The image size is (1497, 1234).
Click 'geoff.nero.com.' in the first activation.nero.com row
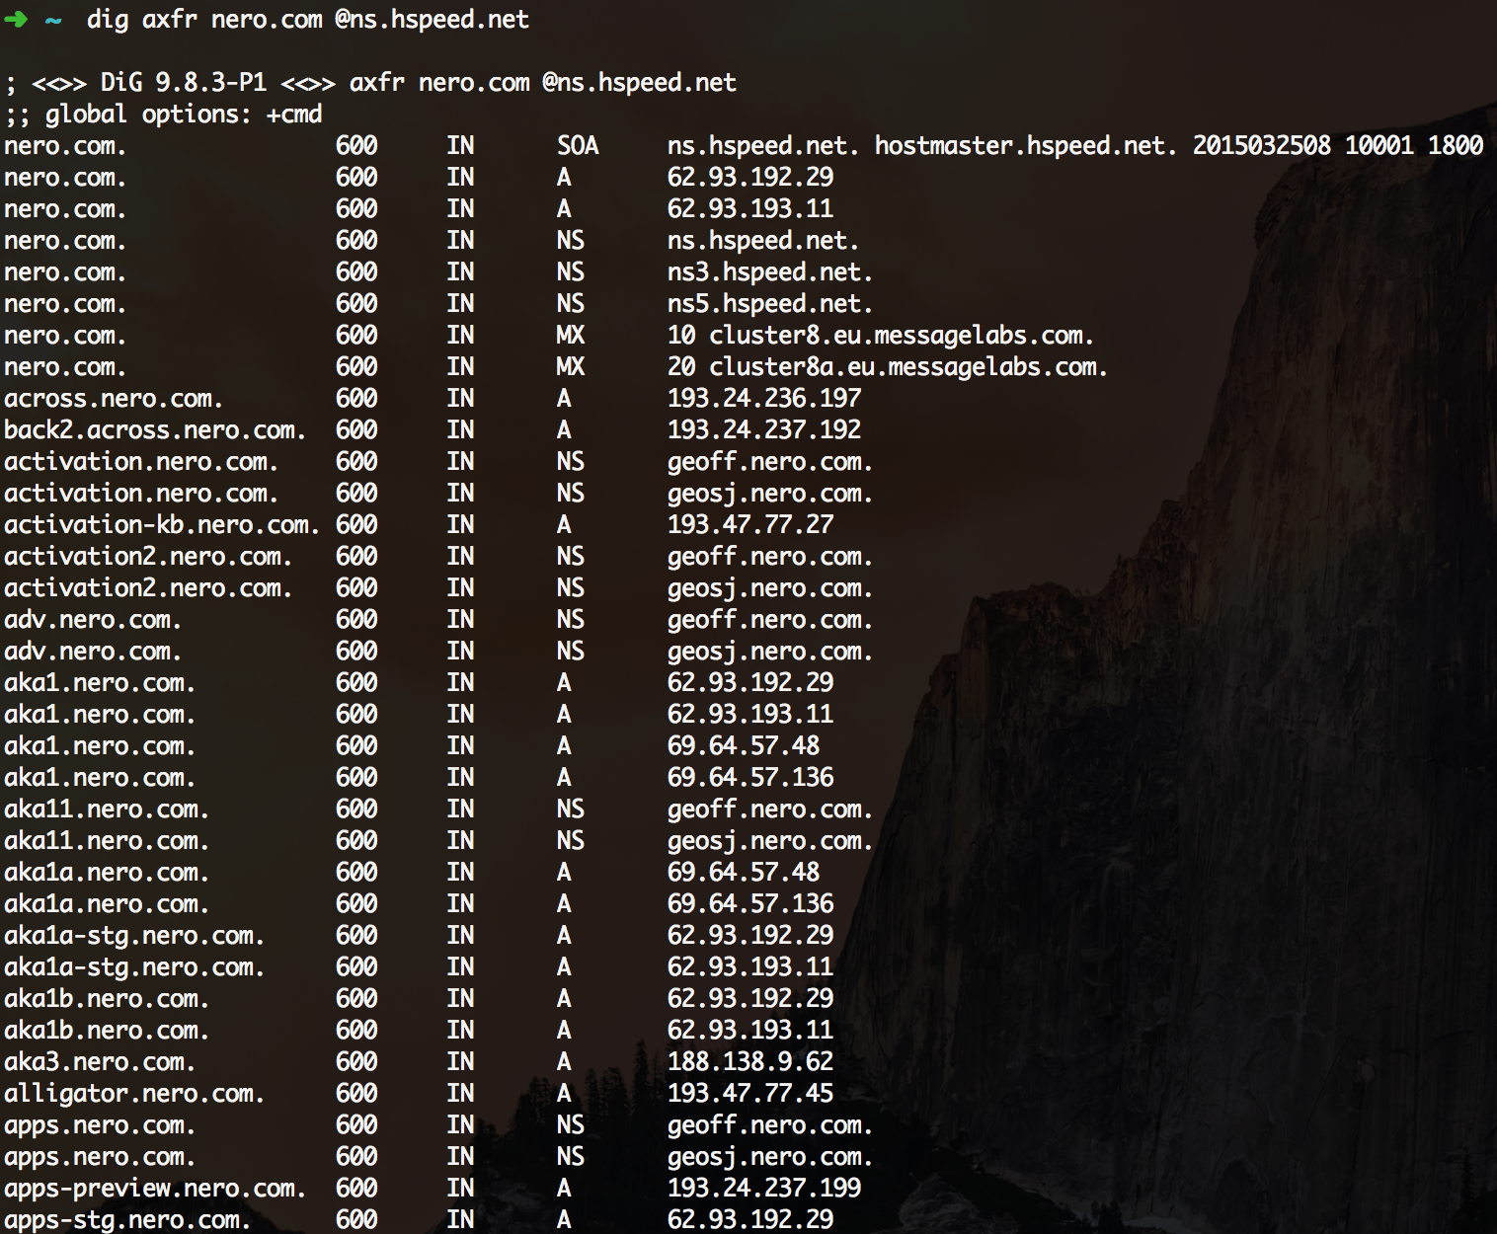point(770,462)
